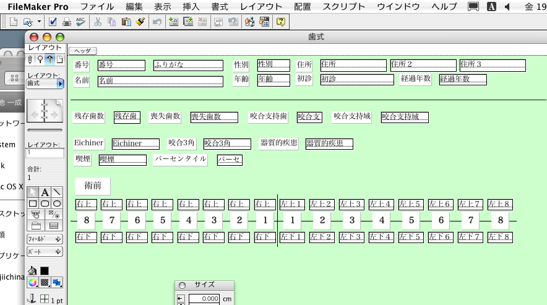
Task: Switch to Browse mode pencil icon
Action: click(30, 59)
